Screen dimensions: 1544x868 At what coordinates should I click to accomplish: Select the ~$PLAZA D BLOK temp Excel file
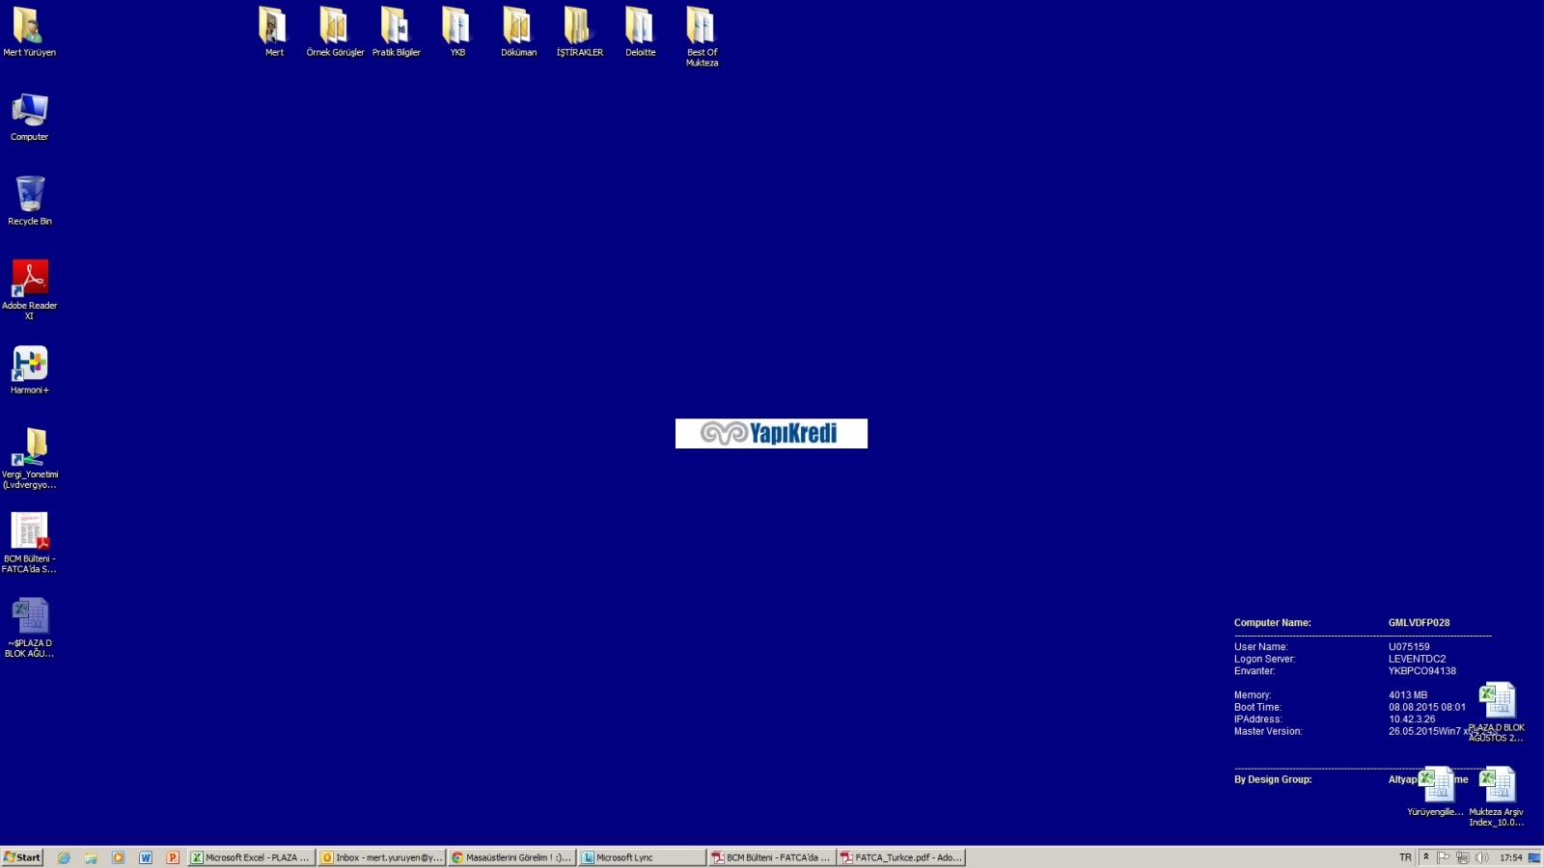[x=29, y=627]
